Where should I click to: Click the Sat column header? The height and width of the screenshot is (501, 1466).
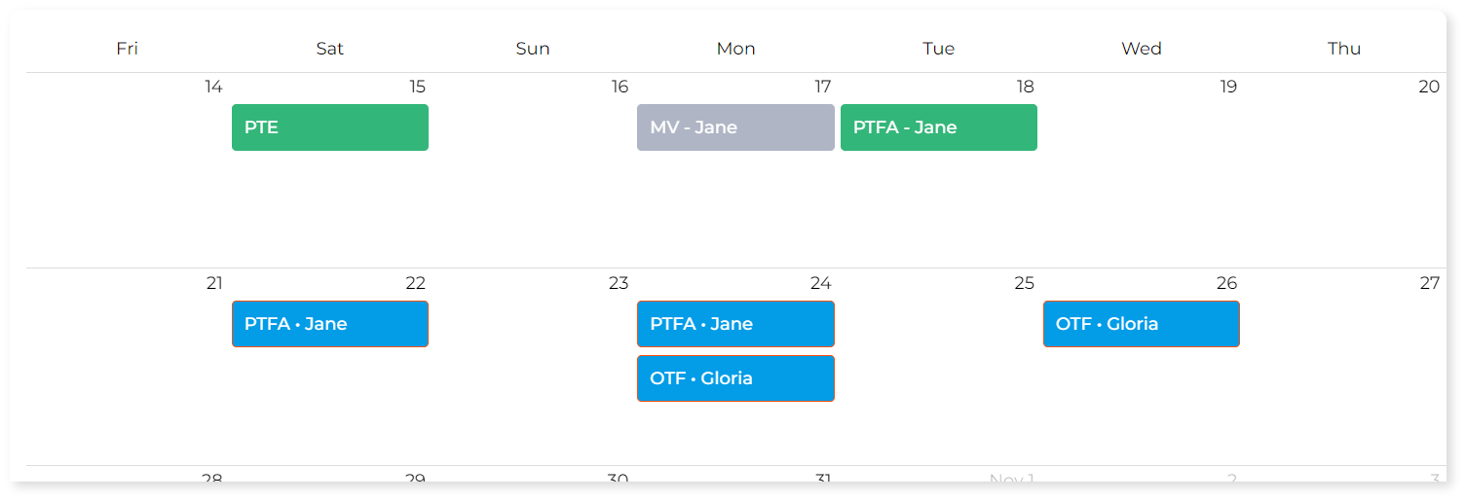coord(330,49)
